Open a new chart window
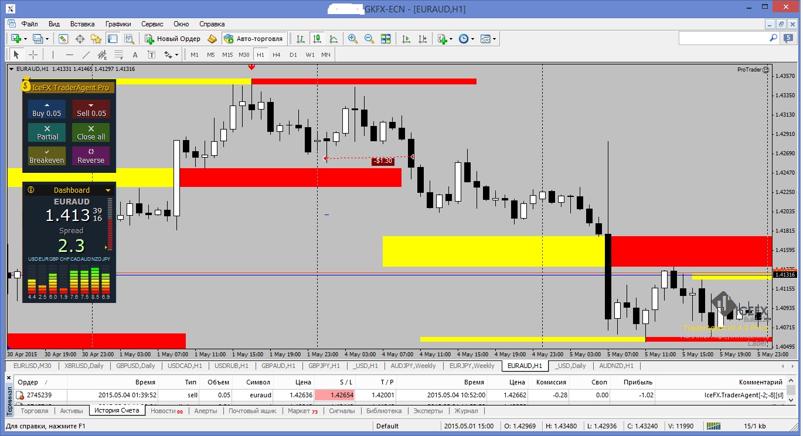Image resolution: width=803 pixels, height=436 pixels. [x=16, y=39]
